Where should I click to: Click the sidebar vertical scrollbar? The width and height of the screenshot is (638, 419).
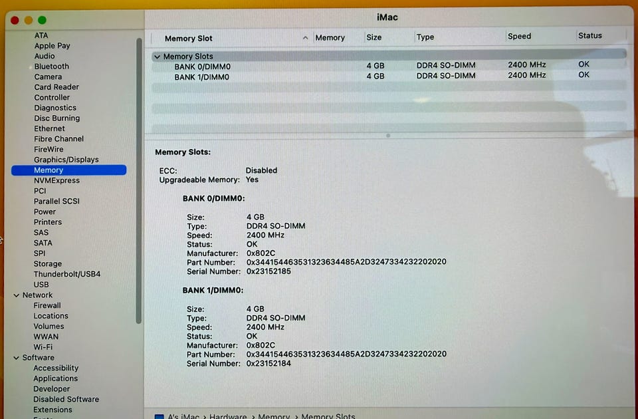139,181
